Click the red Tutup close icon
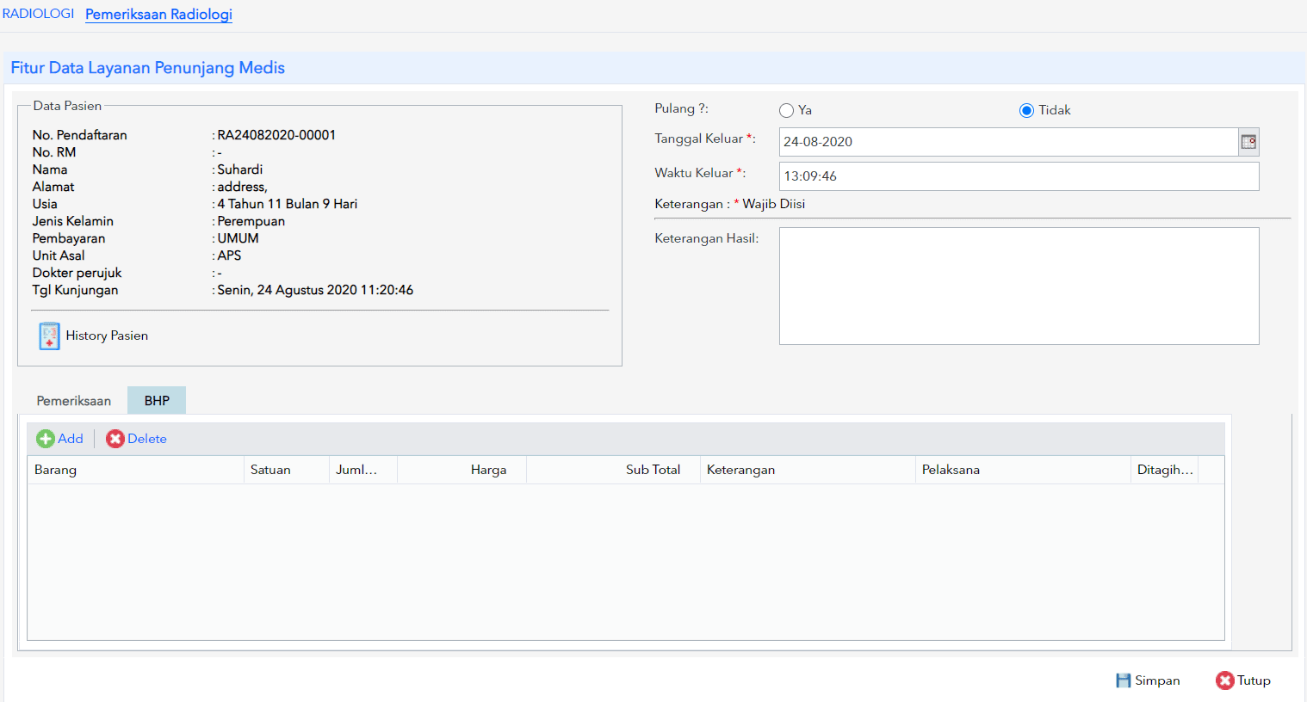This screenshot has width=1307, height=702. pyautogui.click(x=1225, y=680)
